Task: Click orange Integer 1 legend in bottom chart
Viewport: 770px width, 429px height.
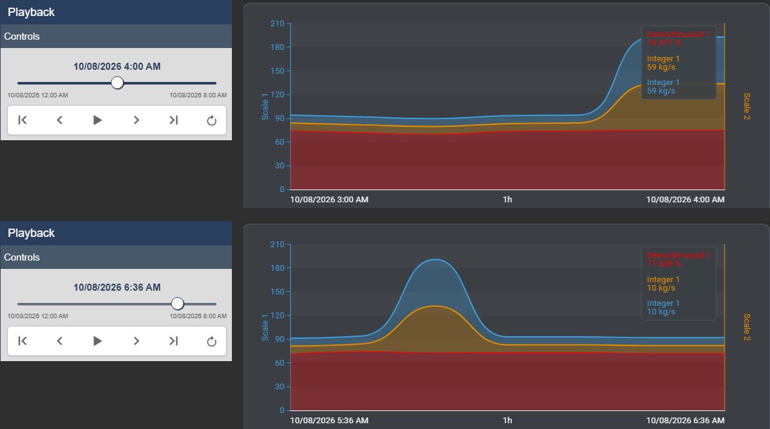Action: (664, 284)
